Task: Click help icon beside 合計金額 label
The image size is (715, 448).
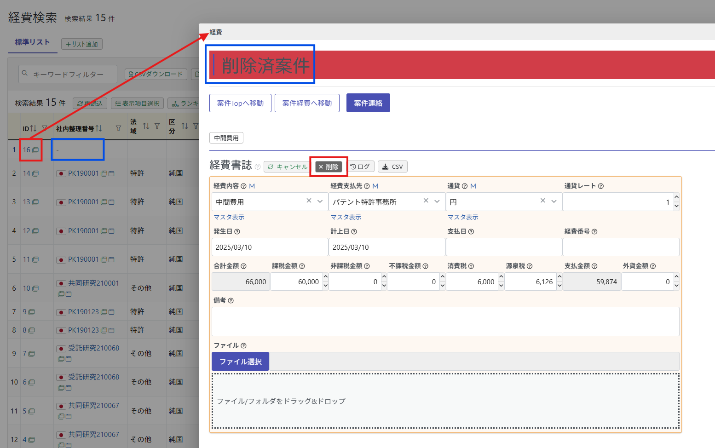Action: click(244, 266)
